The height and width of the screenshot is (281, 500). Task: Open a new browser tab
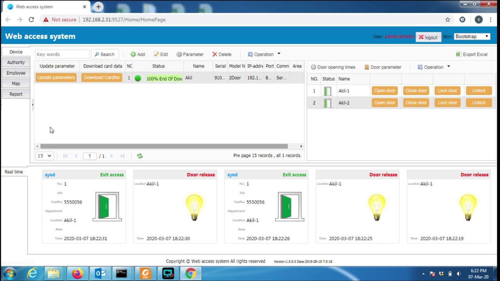[98, 7]
